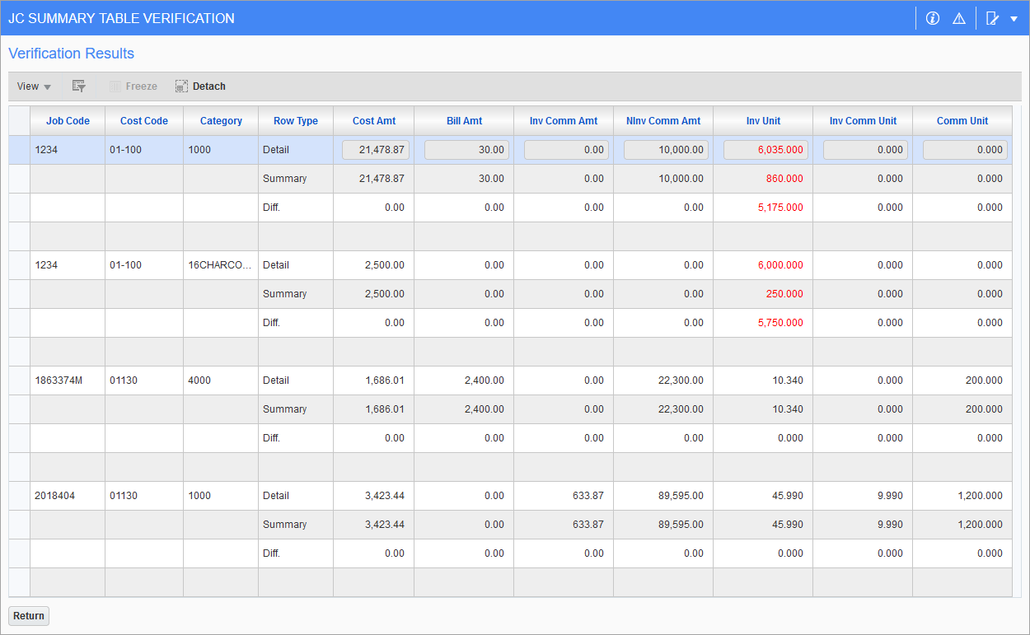The height and width of the screenshot is (635, 1030).
Task: Open the info icon in the header
Action: pyautogui.click(x=933, y=18)
